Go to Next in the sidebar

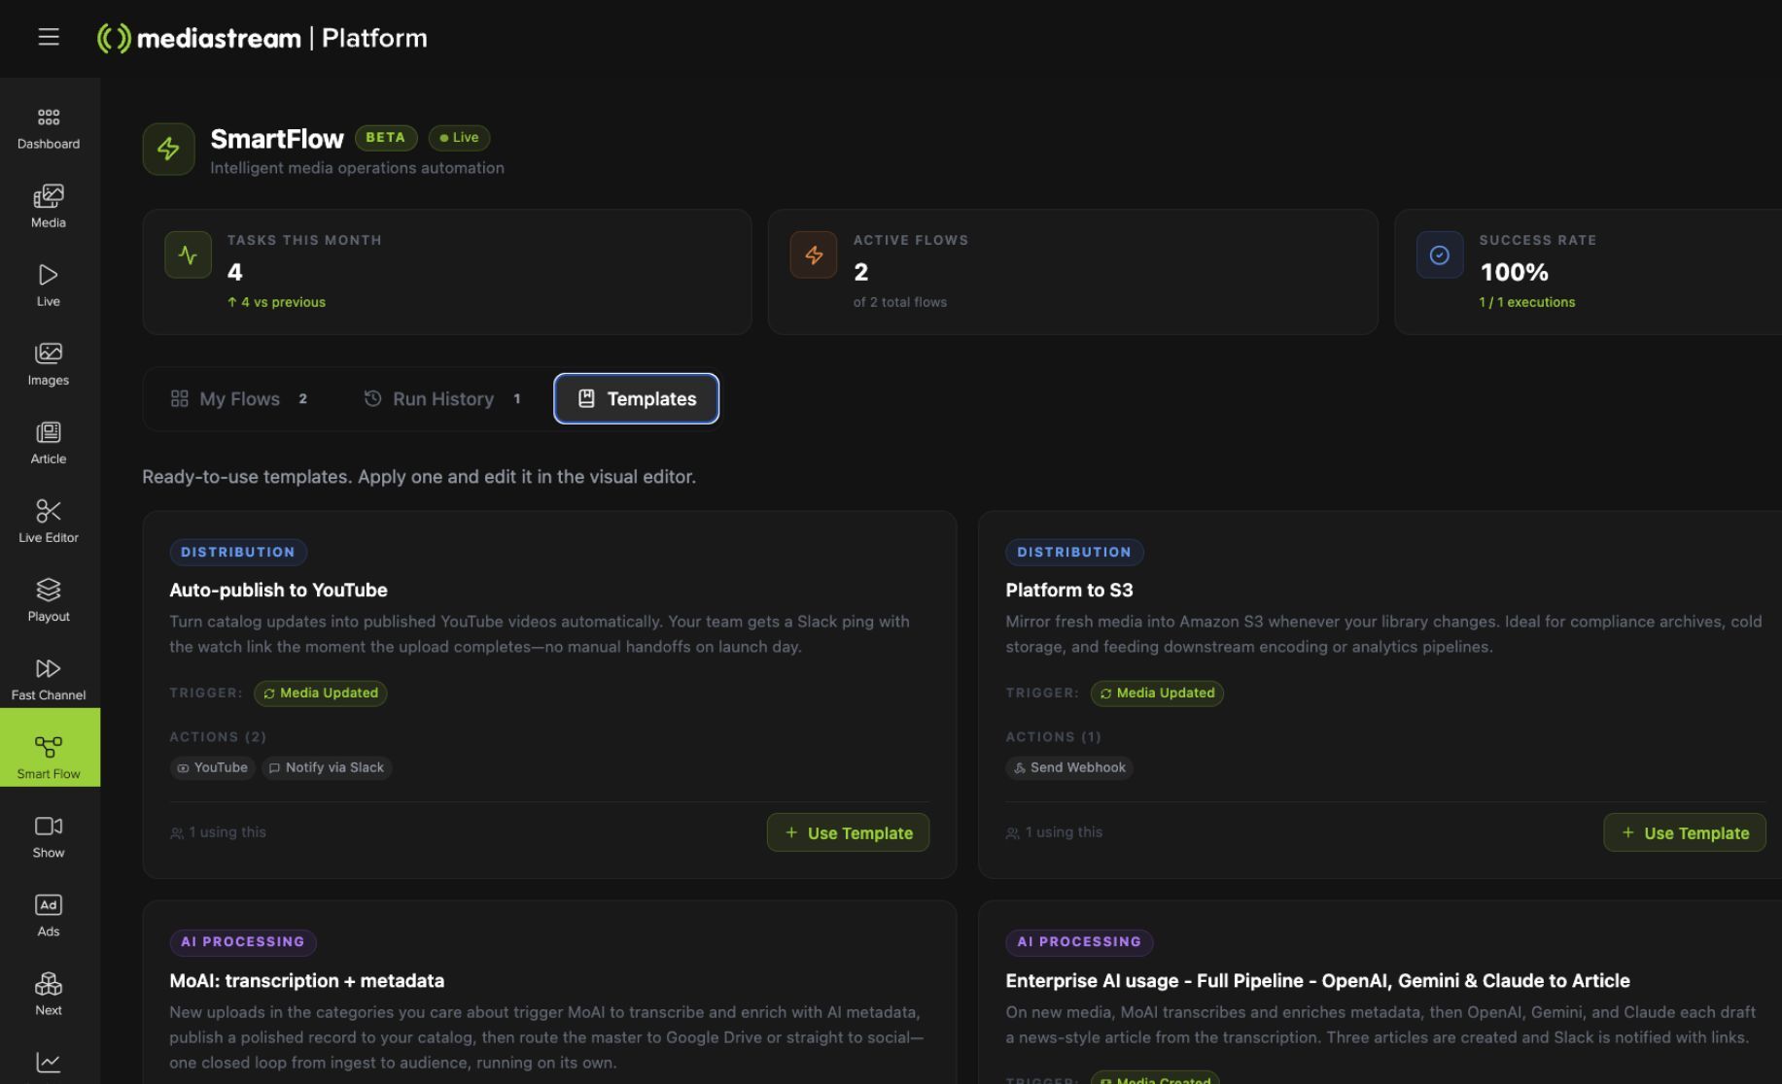coord(49,994)
